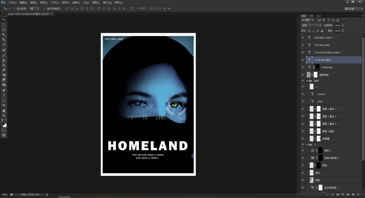Open the 组 auto-select dropdown

[35, 8]
